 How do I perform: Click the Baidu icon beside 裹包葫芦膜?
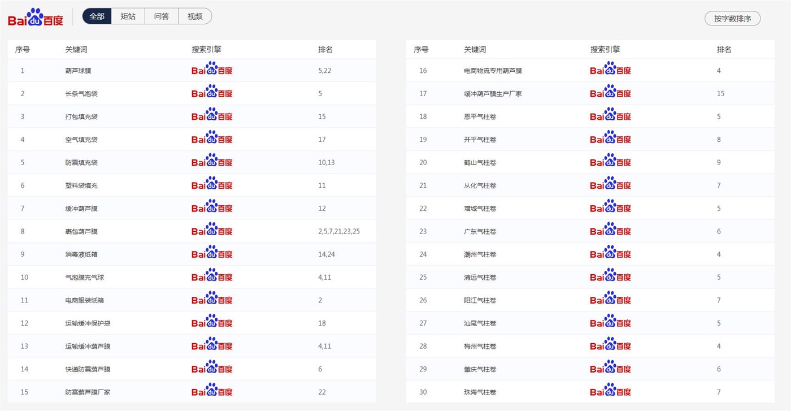point(212,230)
